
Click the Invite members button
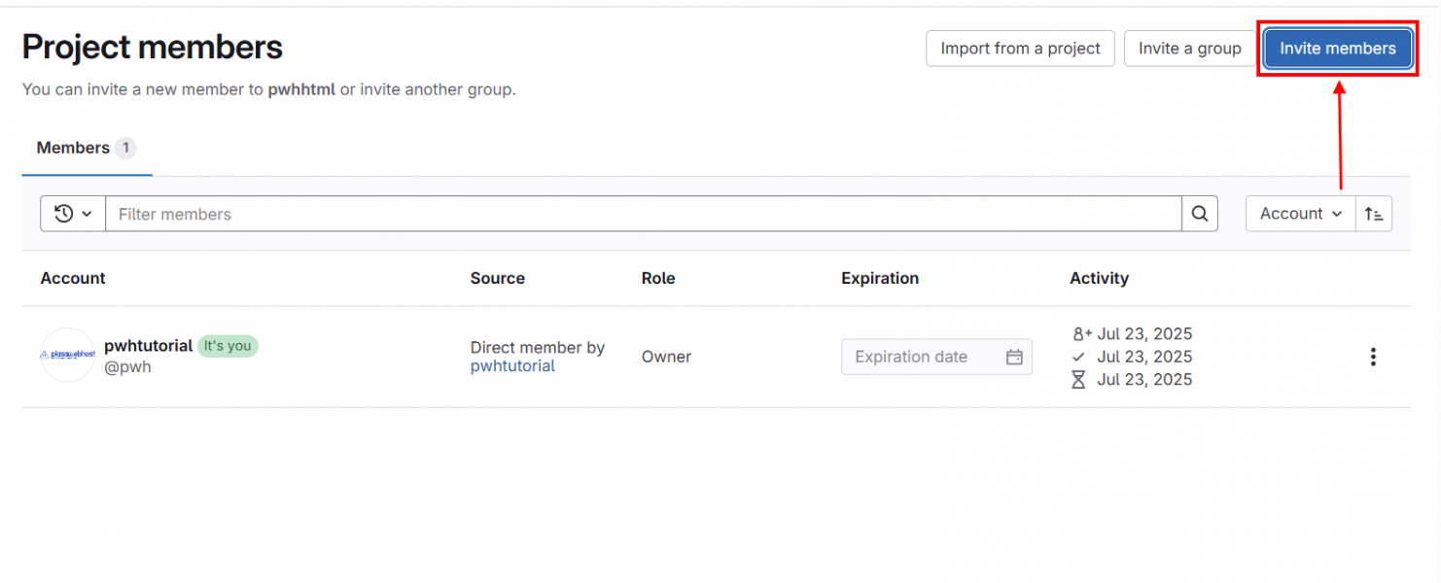[x=1338, y=49]
